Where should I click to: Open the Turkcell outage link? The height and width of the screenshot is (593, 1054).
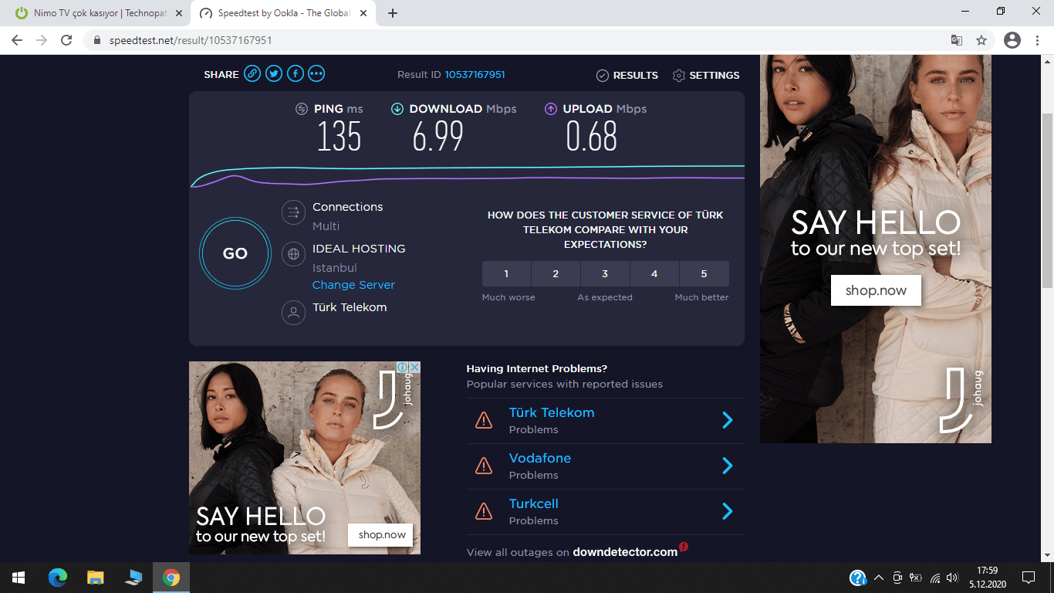click(534, 503)
